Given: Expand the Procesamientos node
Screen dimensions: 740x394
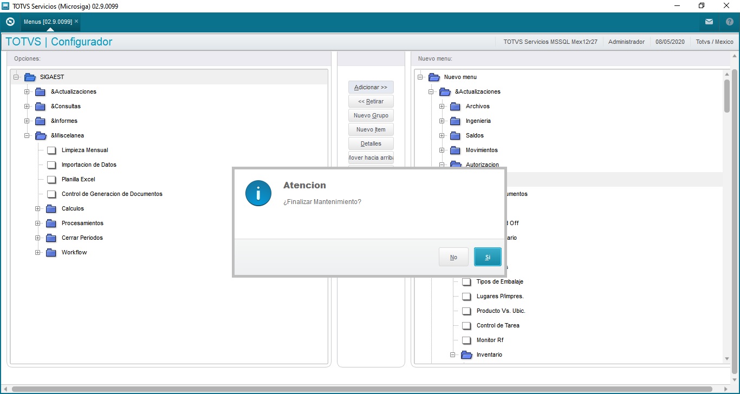Looking at the screenshot, I should [x=37, y=223].
